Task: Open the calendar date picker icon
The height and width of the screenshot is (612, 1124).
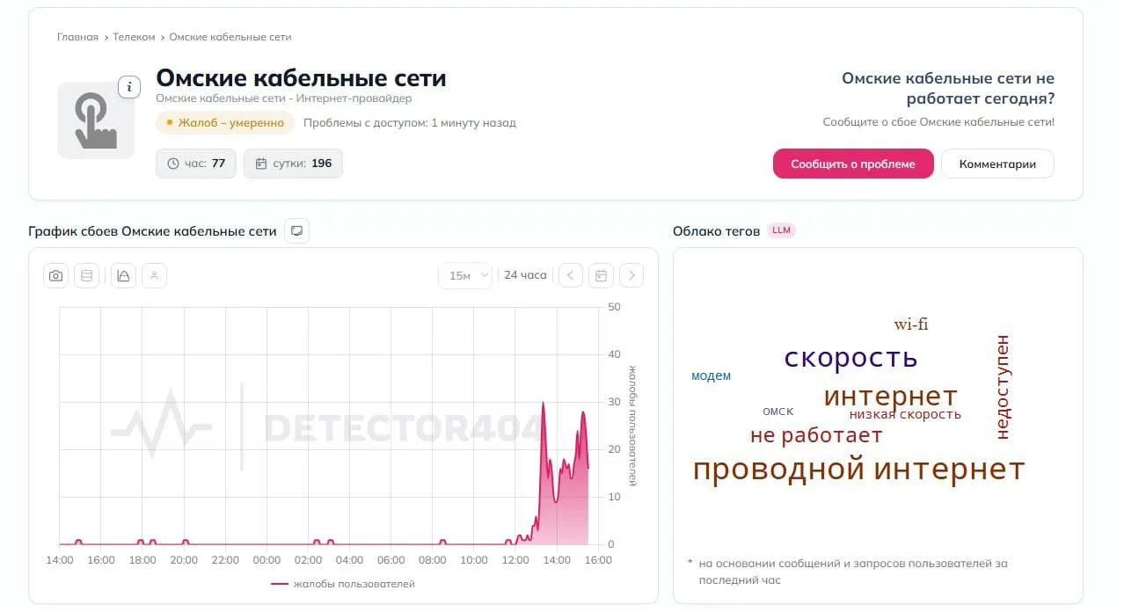Action: pos(601,275)
